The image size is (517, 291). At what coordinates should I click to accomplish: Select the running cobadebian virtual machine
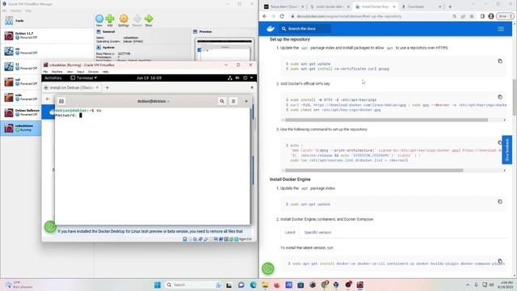[21, 128]
